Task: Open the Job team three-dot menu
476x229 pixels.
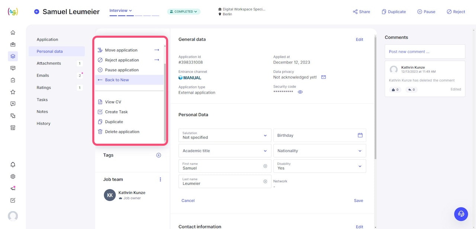Action: point(160,180)
